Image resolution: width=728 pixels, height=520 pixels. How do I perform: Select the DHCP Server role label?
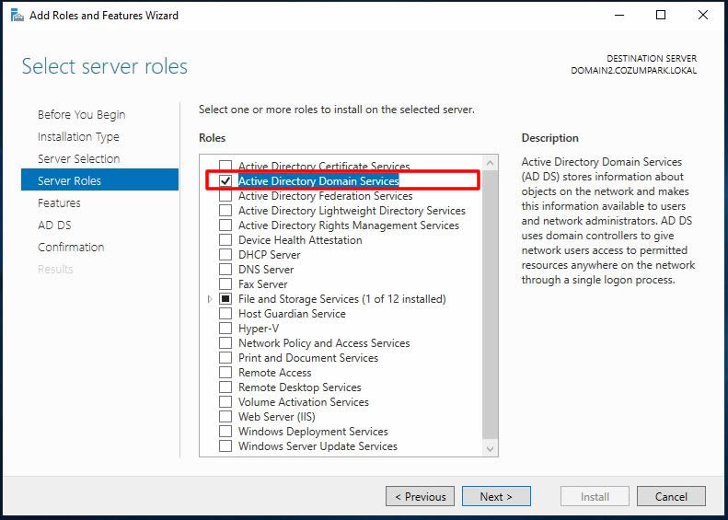point(270,254)
